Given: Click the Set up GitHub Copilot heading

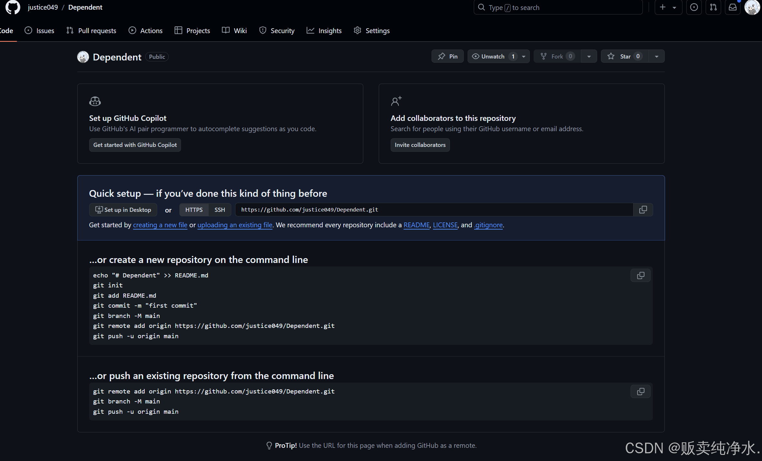Looking at the screenshot, I should 128,118.
